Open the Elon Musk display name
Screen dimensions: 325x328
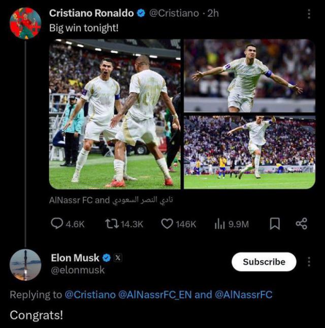[75, 258]
